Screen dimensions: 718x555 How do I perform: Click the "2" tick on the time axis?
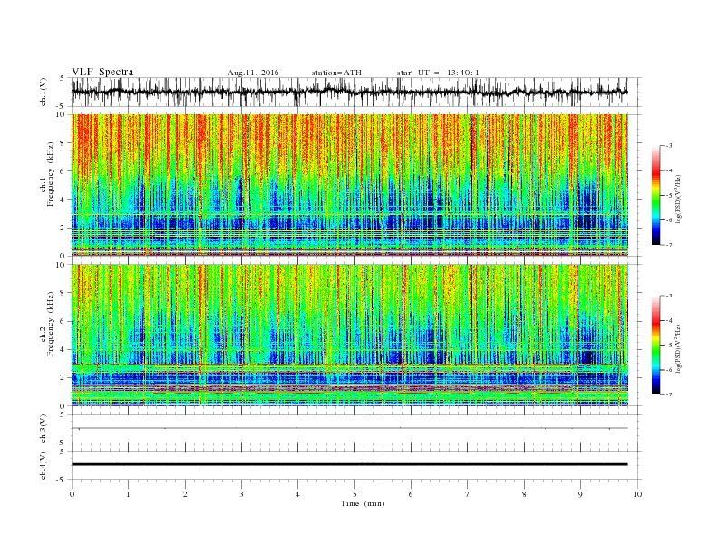[x=185, y=494]
